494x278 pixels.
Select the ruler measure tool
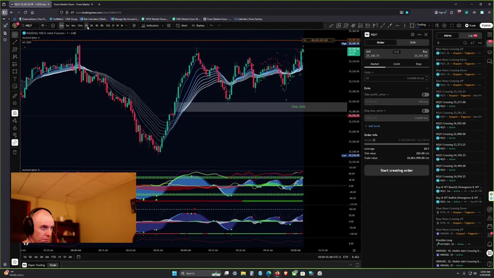tap(15, 96)
